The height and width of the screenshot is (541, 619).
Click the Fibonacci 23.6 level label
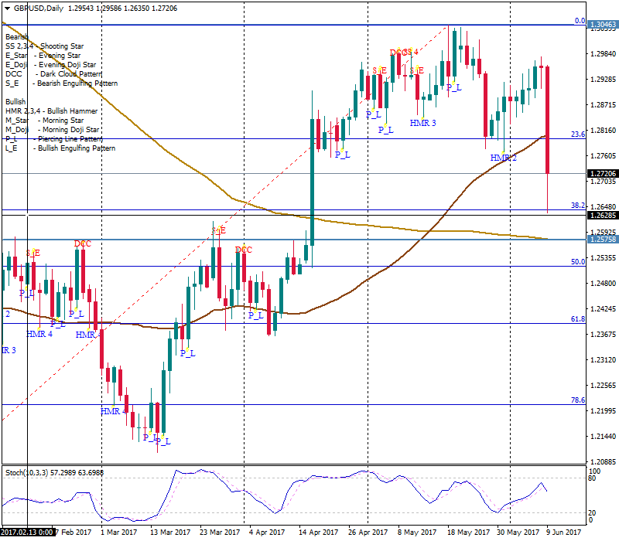(x=577, y=134)
